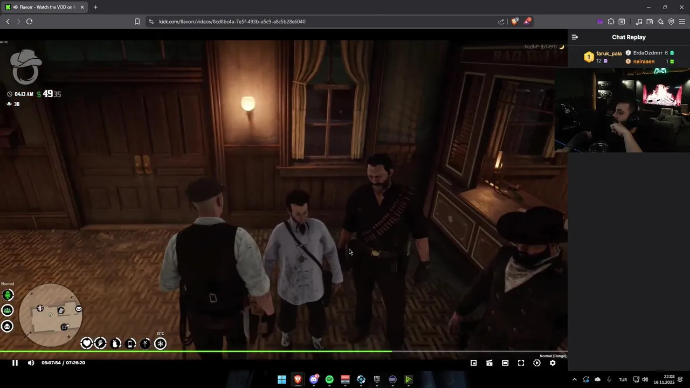Image resolution: width=690 pixels, height=388 pixels.
Task: Open Brave VPN shield icon
Action: pos(671,22)
